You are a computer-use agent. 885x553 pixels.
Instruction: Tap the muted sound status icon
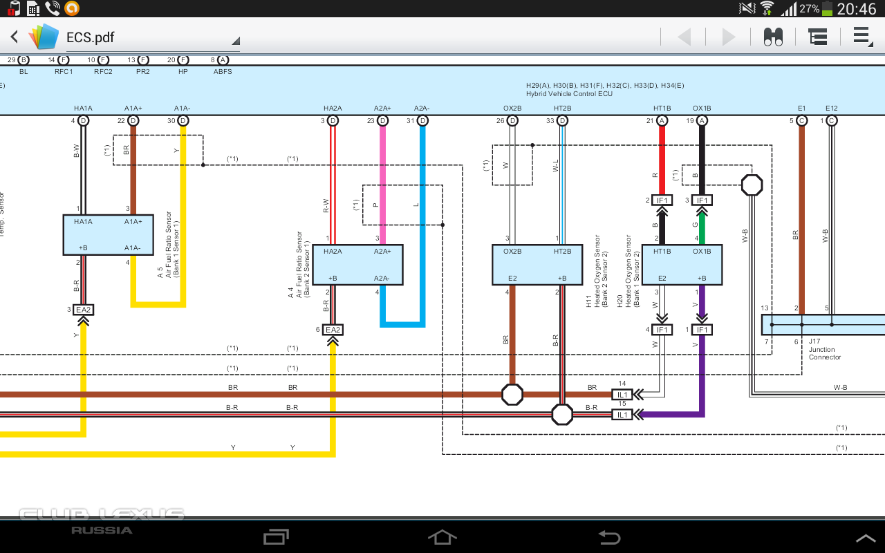click(x=747, y=9)
